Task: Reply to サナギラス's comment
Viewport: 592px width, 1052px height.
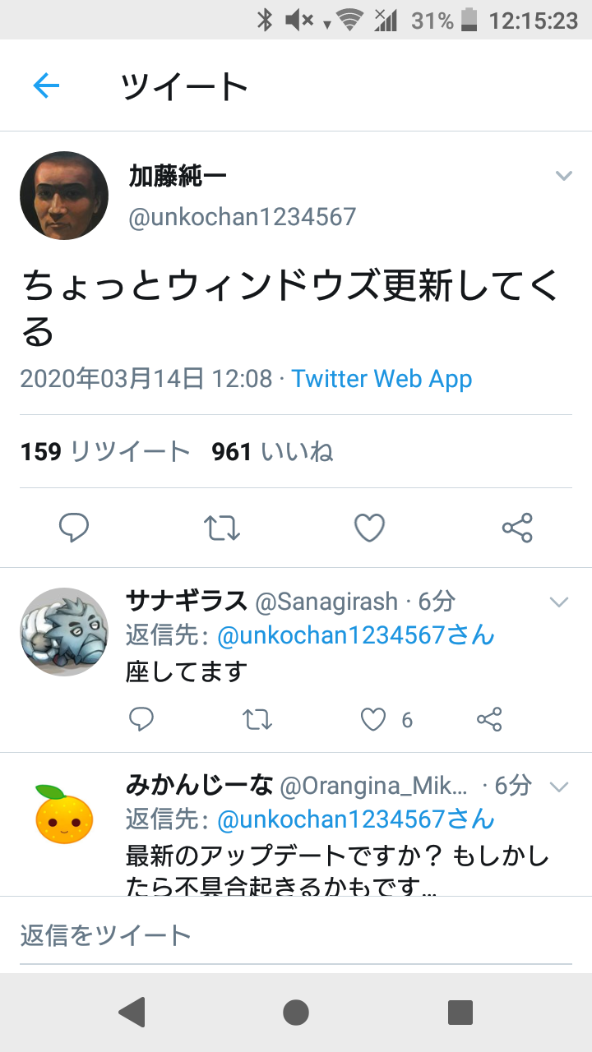Action: coord(141,720)
